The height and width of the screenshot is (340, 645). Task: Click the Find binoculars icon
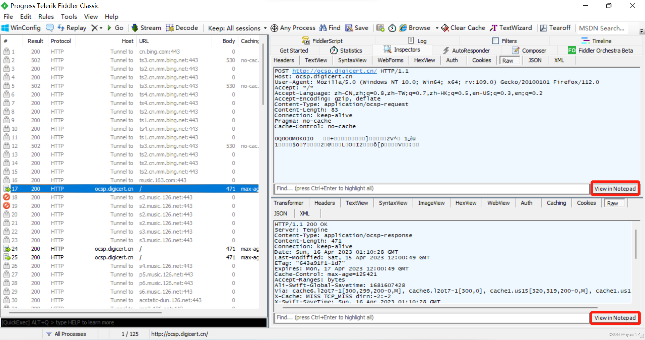(x=323, y=28)
